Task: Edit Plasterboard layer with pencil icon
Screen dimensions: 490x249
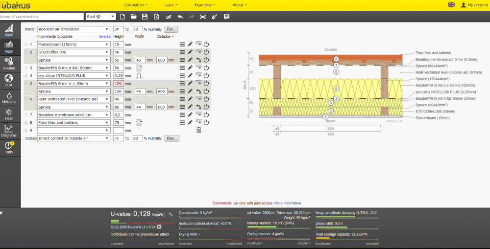Action: 190,45
